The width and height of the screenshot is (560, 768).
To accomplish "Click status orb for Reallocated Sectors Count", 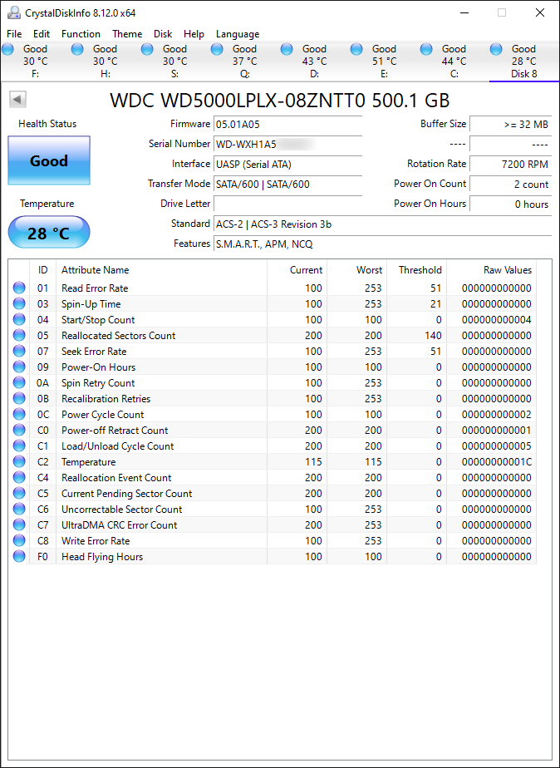I will [19, 336].
